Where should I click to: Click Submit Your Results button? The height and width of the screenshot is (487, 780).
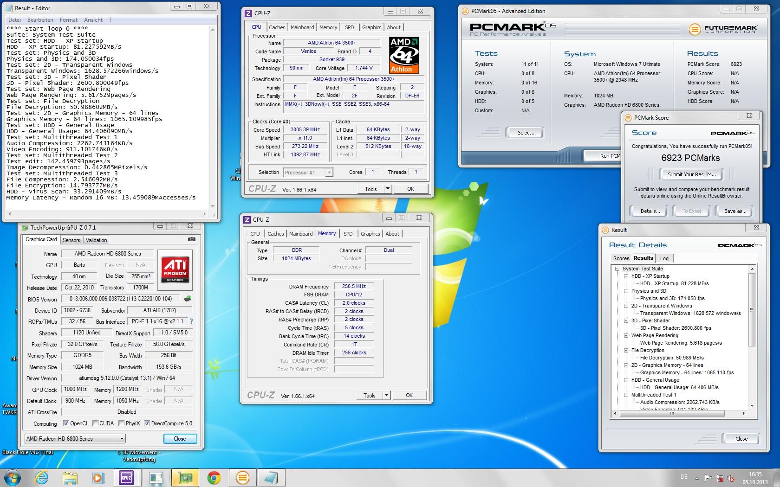(691, 174)
